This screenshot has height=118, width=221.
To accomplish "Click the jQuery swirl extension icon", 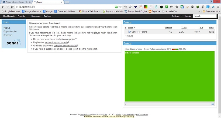I will (x=172, y=7).
